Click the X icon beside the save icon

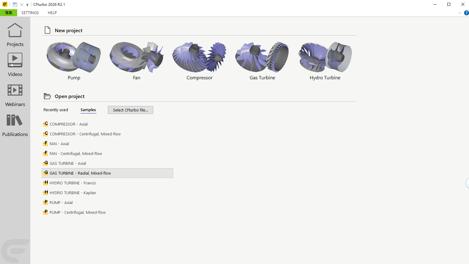(22, 5)
